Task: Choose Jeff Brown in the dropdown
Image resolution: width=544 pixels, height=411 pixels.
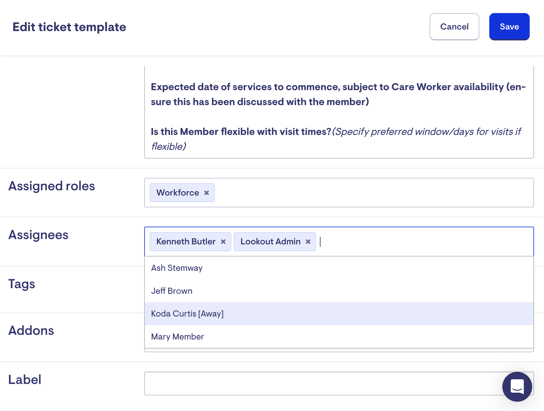Action: [x=172, y=291]
